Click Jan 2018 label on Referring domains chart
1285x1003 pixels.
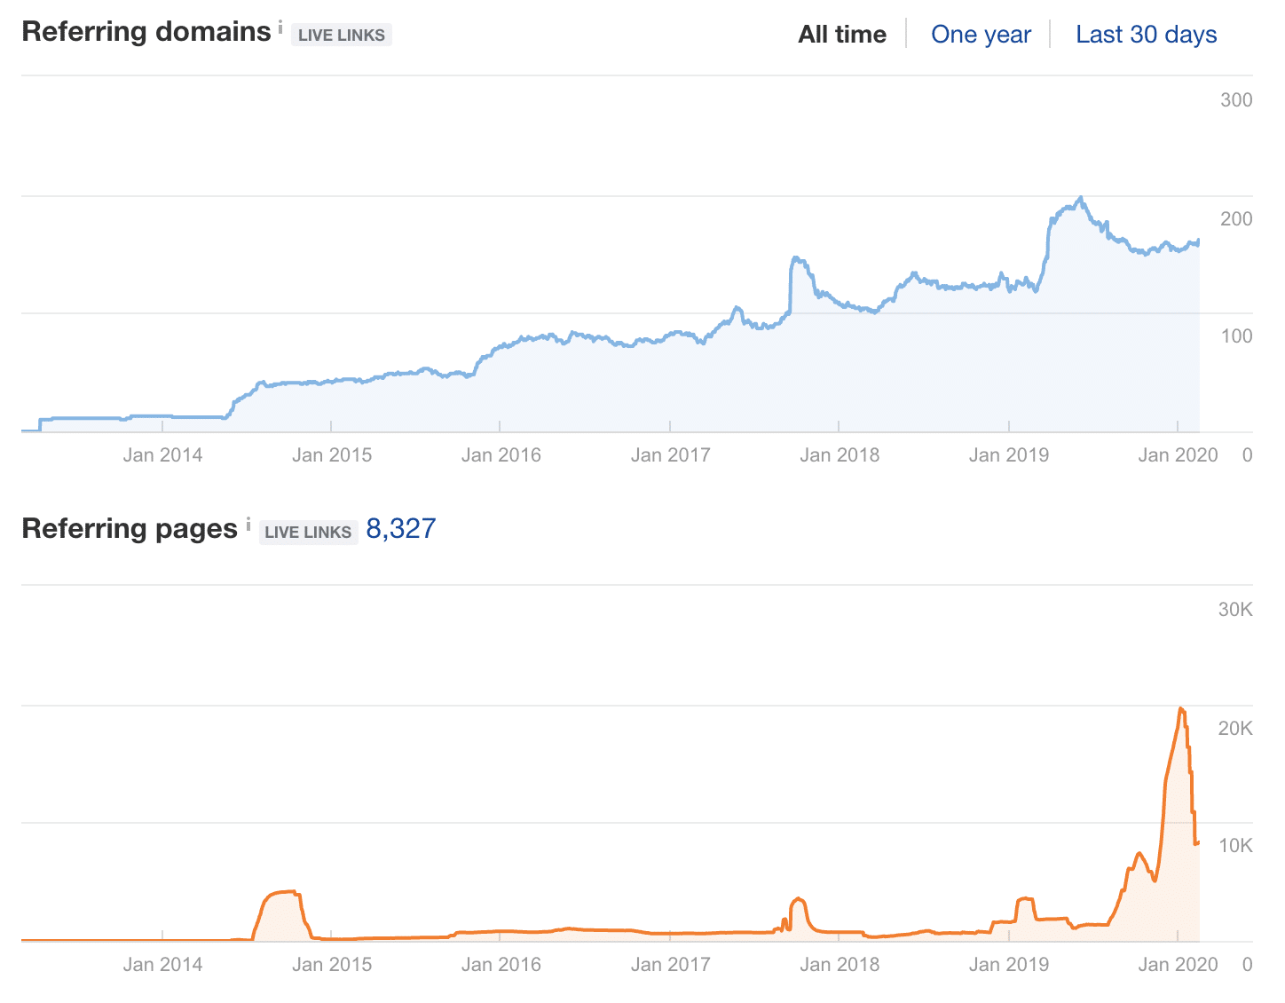pyautogui.click(x=840, y=455)
